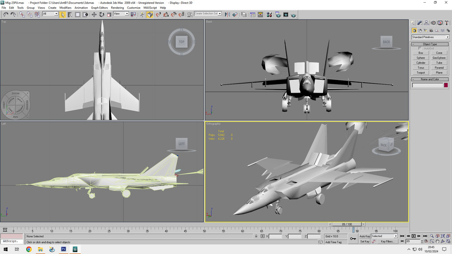Open the Rendering menu
Screen dimensions: 452x254
(x=118, y=8)
